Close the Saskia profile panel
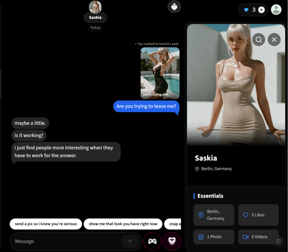Image resolution: width=288 pixels, height=252 pixels. (x=274, y=40)
